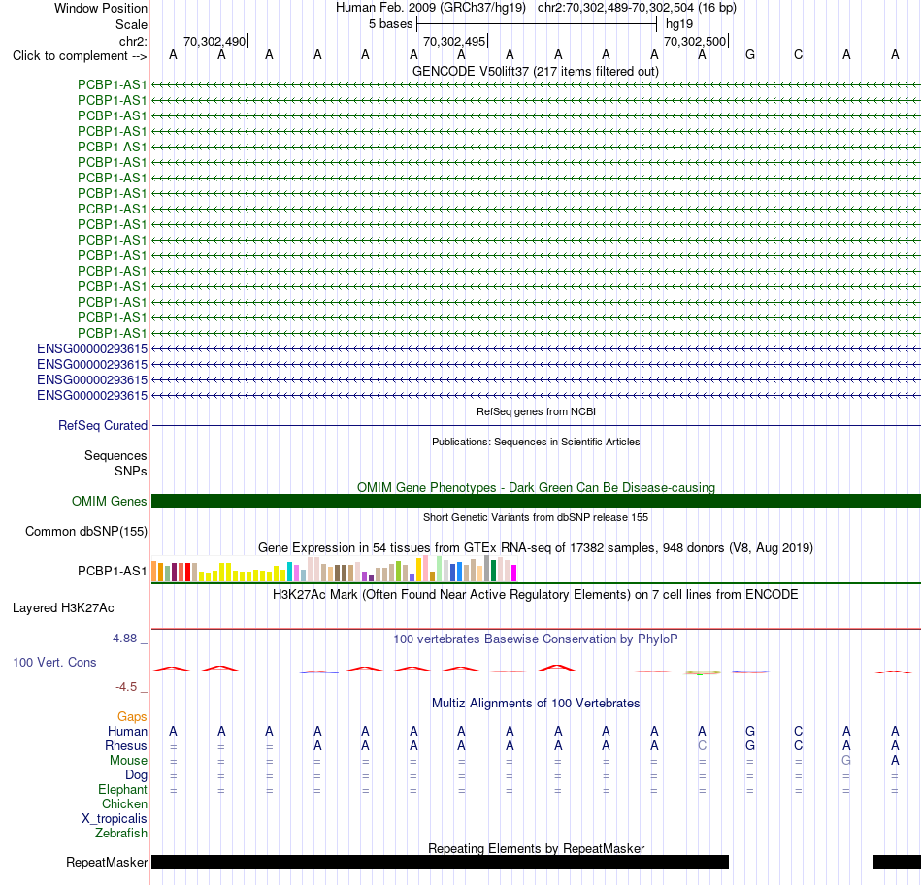922x885 pixels.
Task: Click the RepeatMasker track label
Action: pos(107,862)
